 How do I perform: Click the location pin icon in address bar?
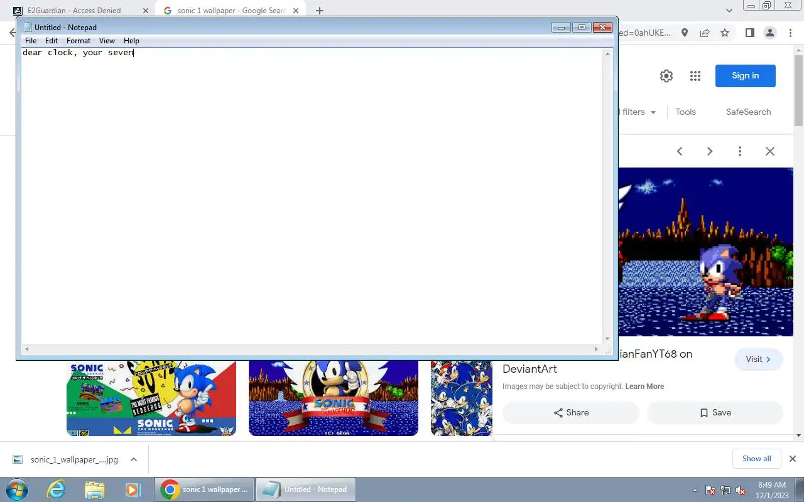[x=685, y=33]
